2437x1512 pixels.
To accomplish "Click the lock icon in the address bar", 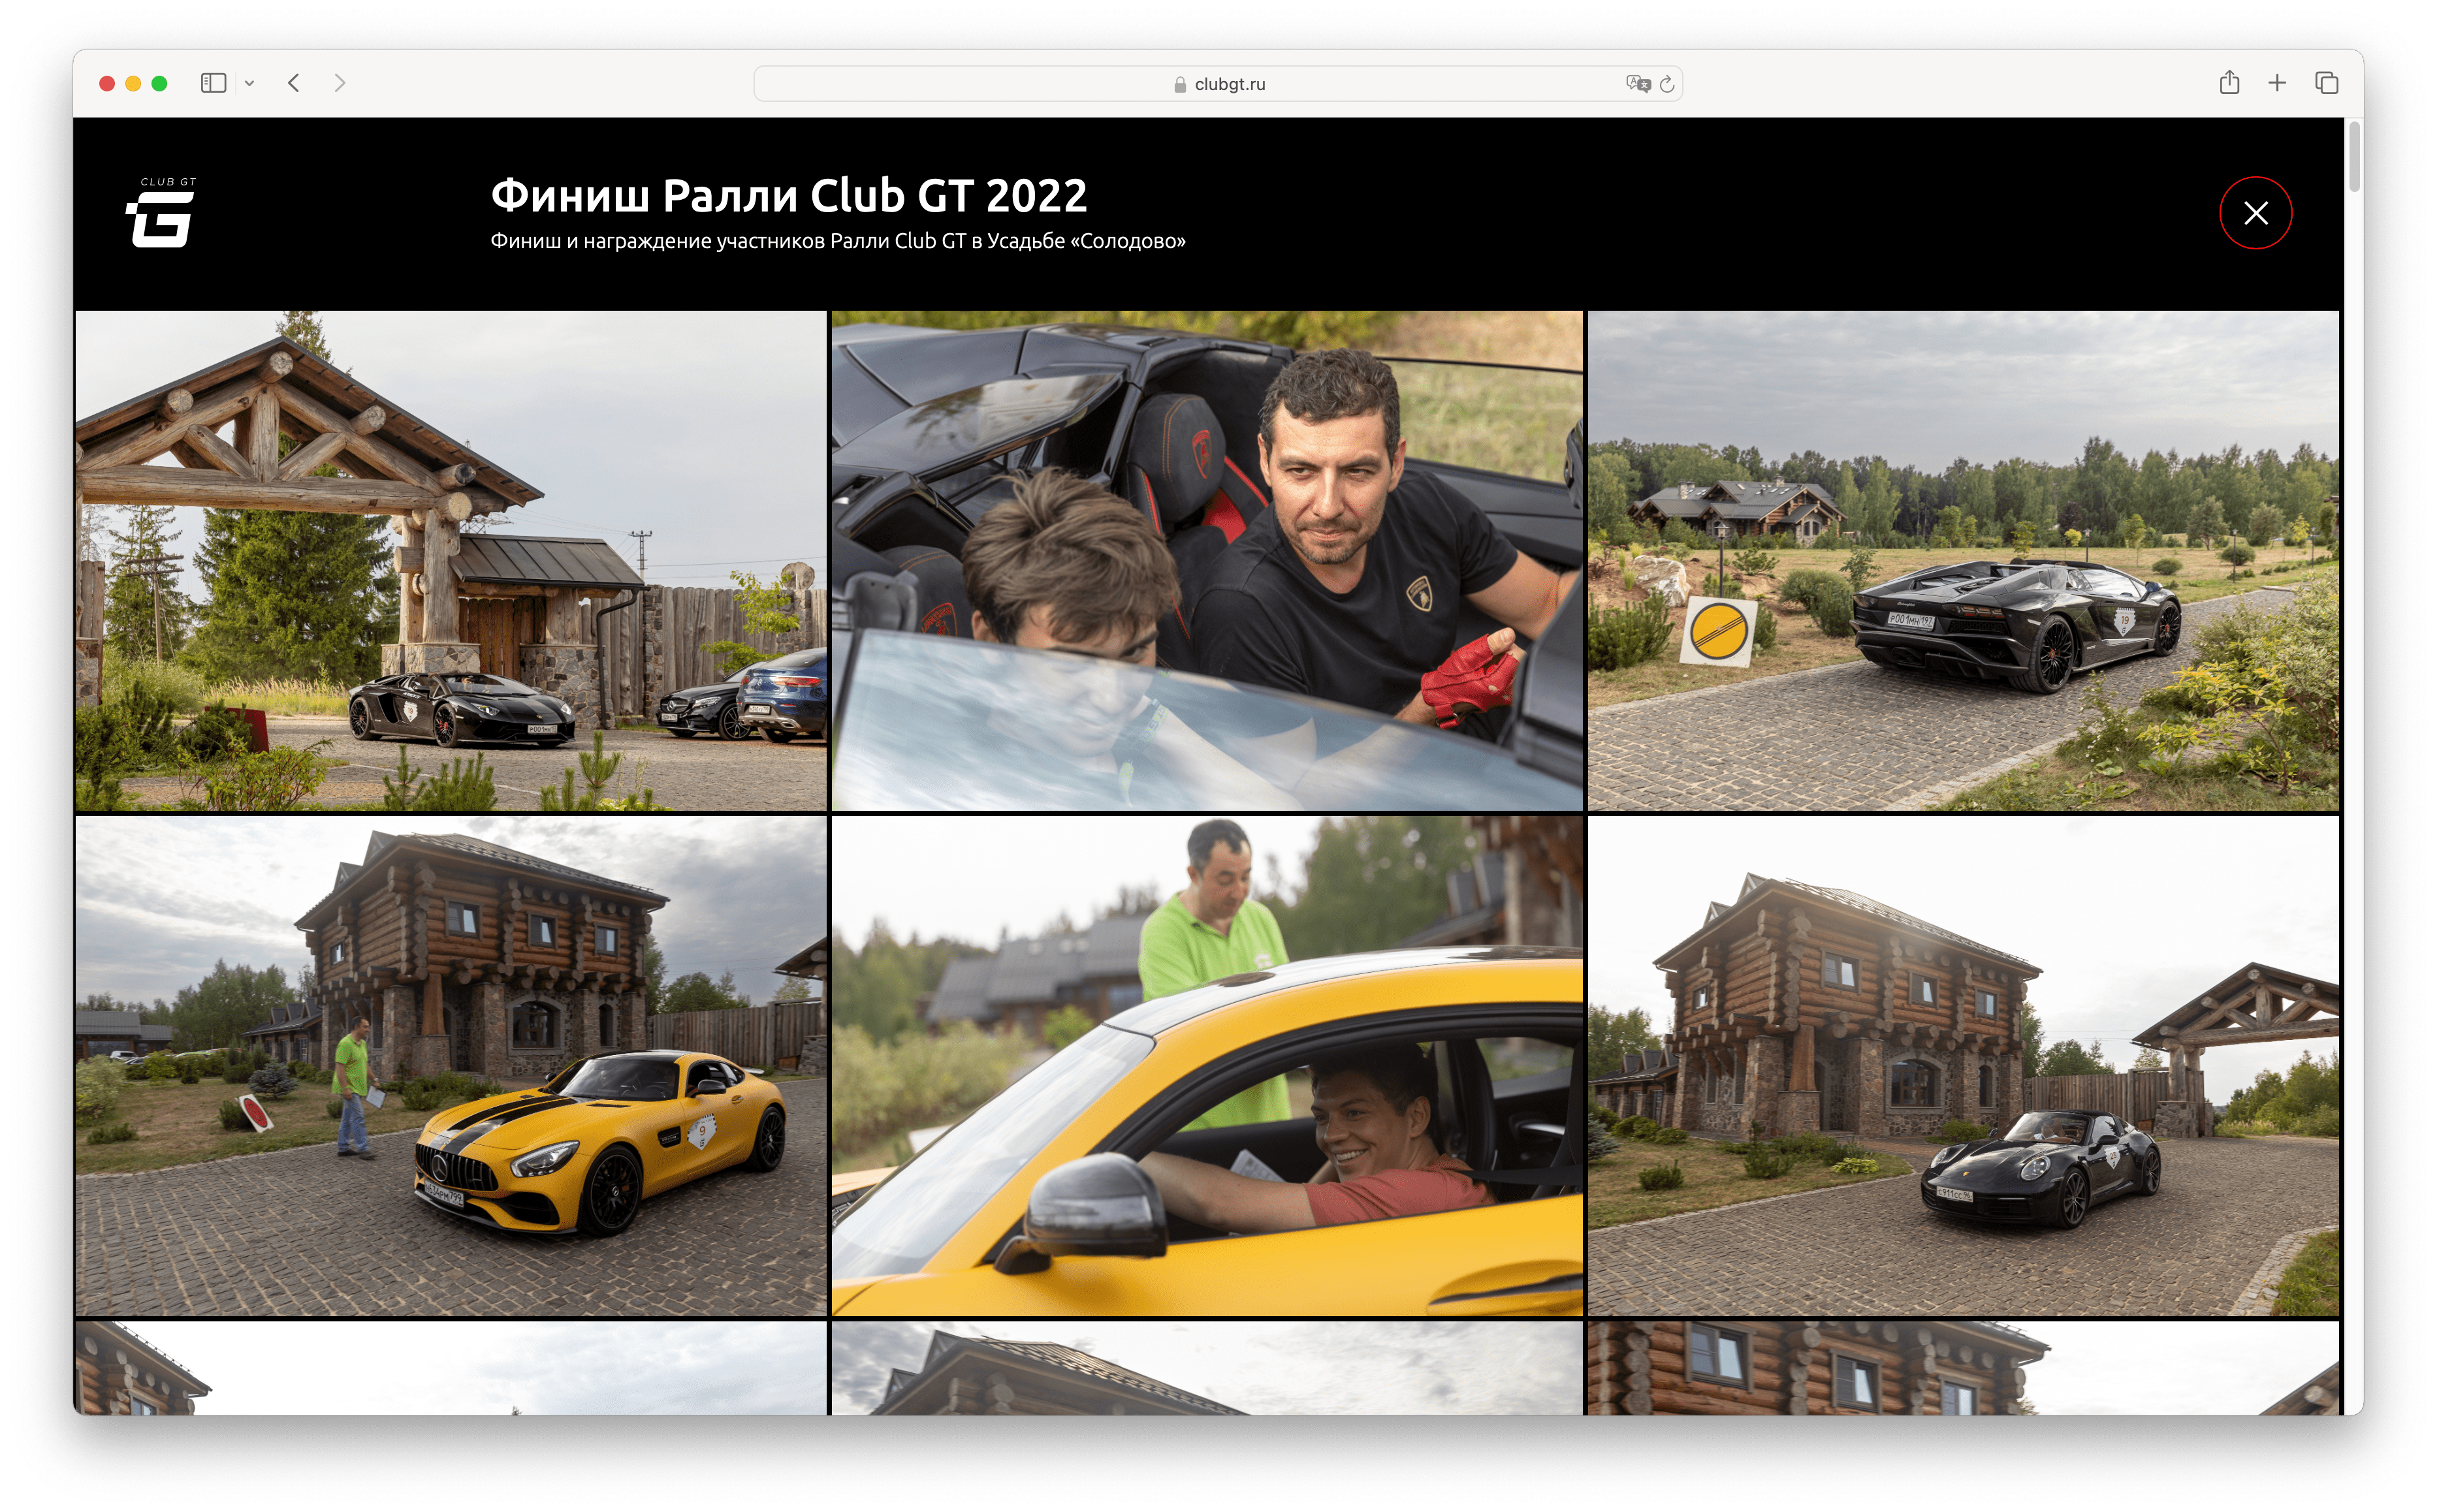I will coord(1179,84).
